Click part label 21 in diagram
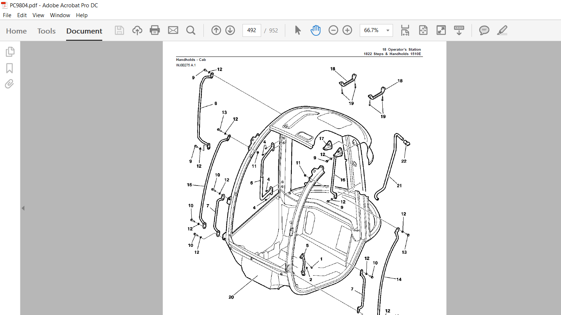Viewport: 561px width, 315px height. point(399,186)
